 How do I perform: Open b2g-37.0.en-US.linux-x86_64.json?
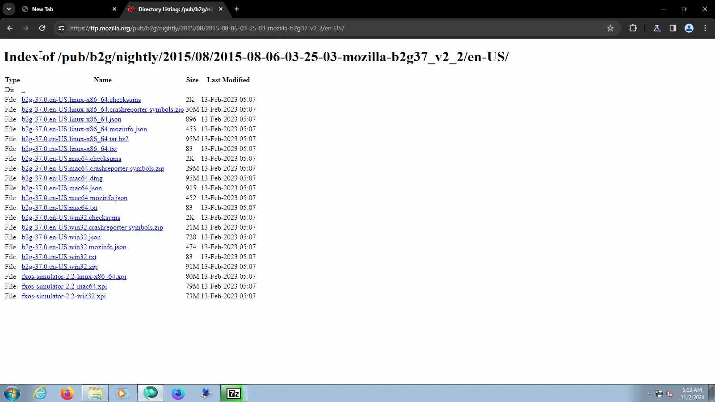71,119
